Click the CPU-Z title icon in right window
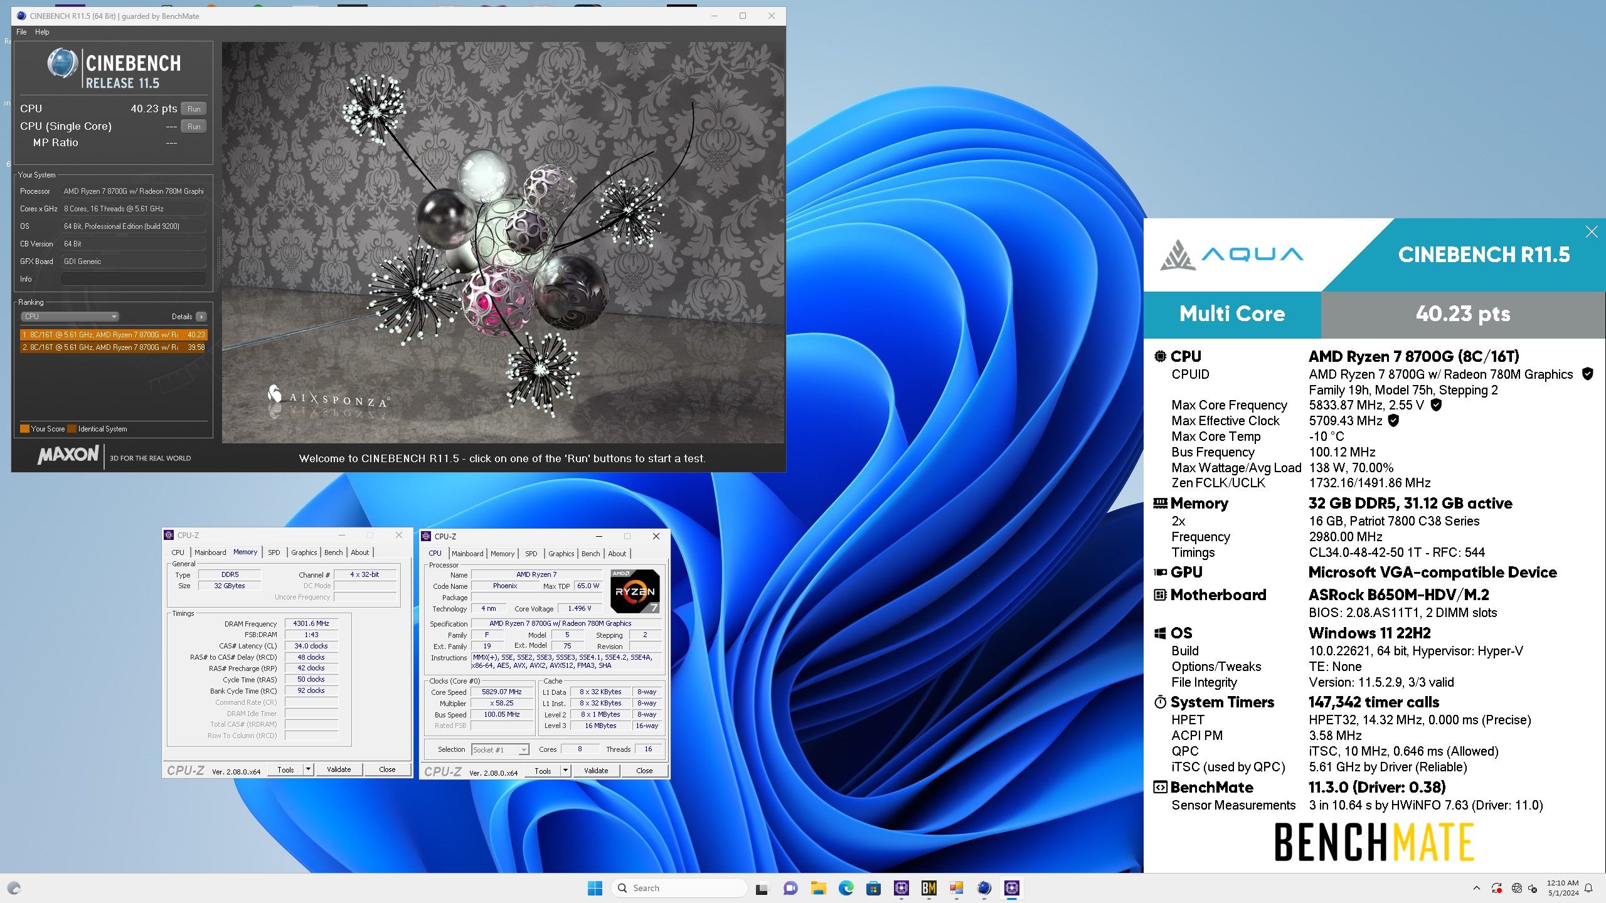The image size is (1606, 903). click(426, 536)
